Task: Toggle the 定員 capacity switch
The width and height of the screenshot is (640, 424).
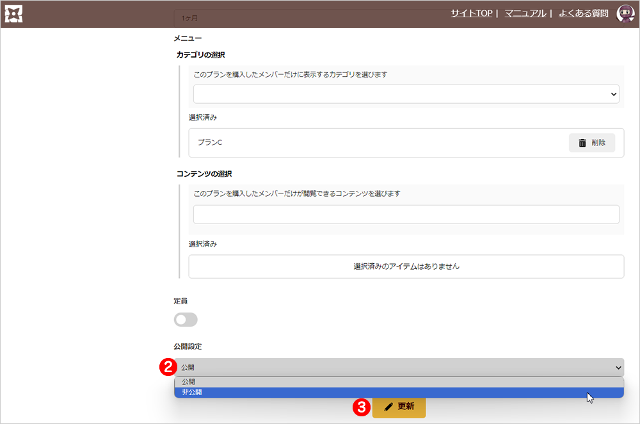Action: 186,320
